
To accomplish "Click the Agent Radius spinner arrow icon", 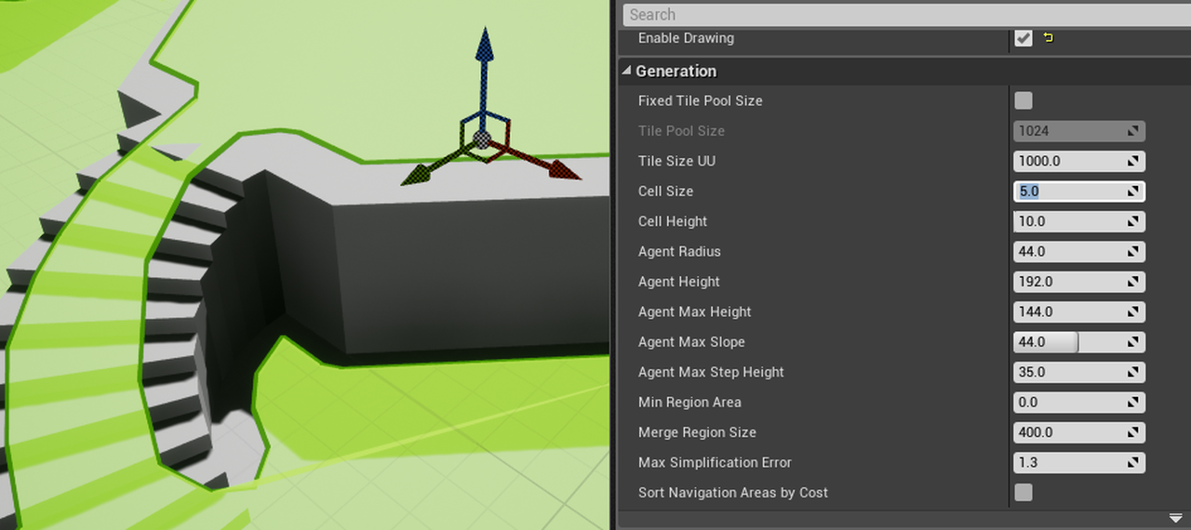I will pyautogui.click(x=1133, y=252).
